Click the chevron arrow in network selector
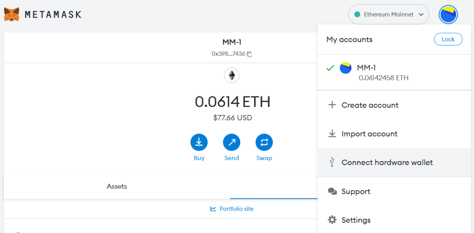 click(421, 14)
